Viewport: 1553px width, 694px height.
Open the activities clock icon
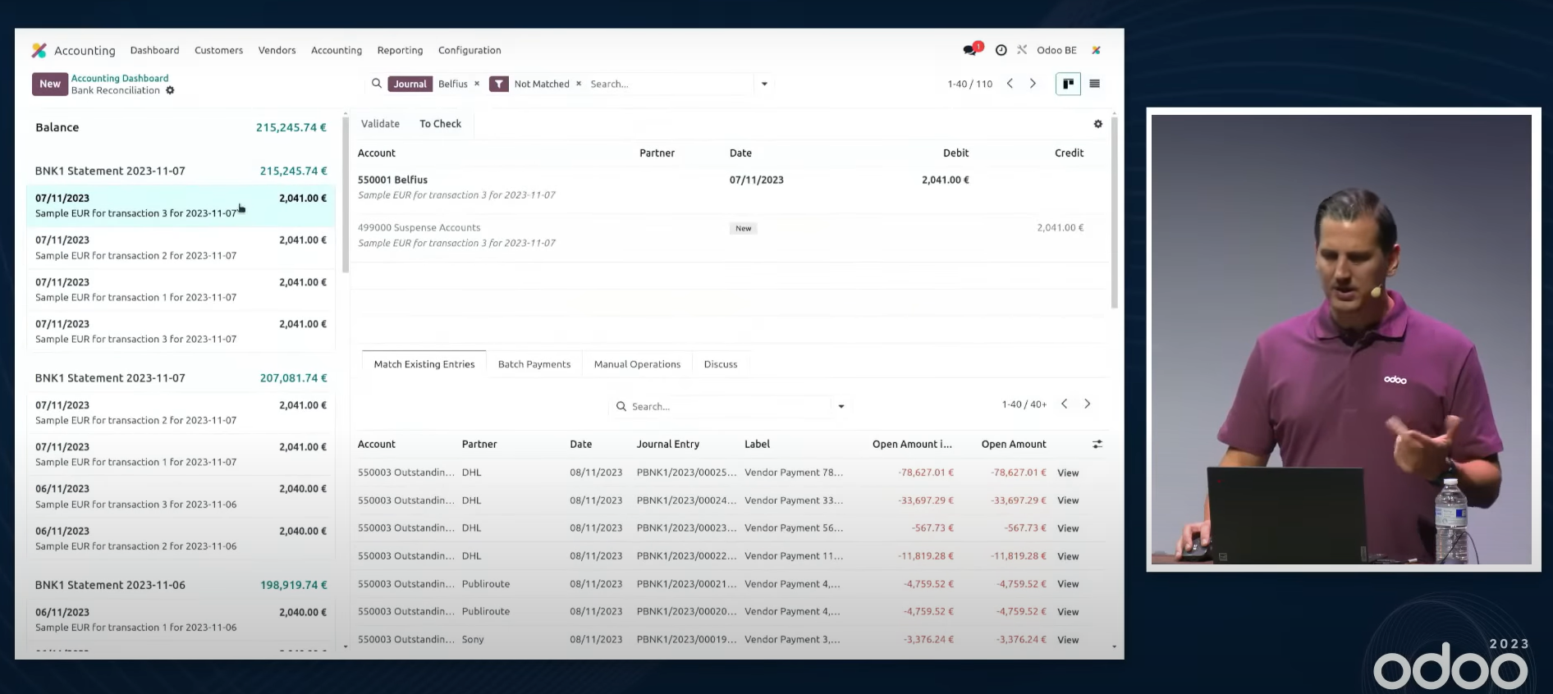point(1001,50)
